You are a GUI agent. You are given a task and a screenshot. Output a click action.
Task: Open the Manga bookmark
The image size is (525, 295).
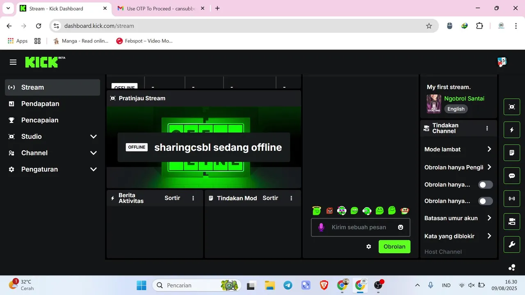tap(81, 41)
